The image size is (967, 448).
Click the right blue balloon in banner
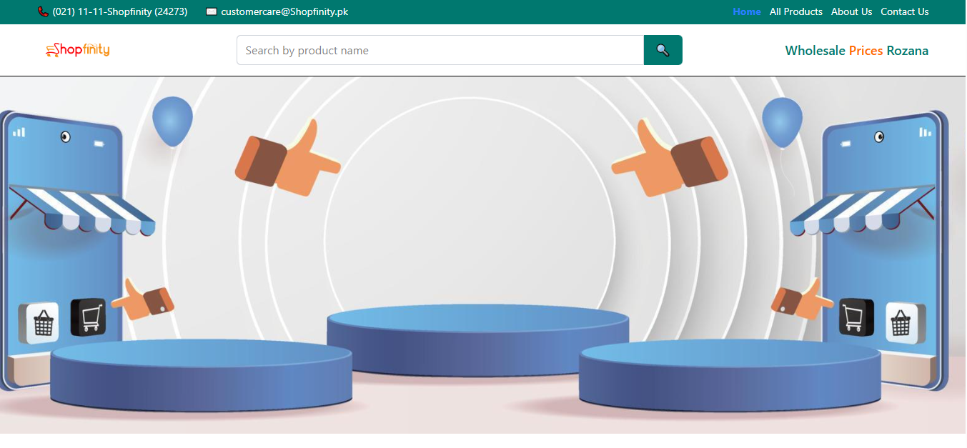(x=782, y=121)
